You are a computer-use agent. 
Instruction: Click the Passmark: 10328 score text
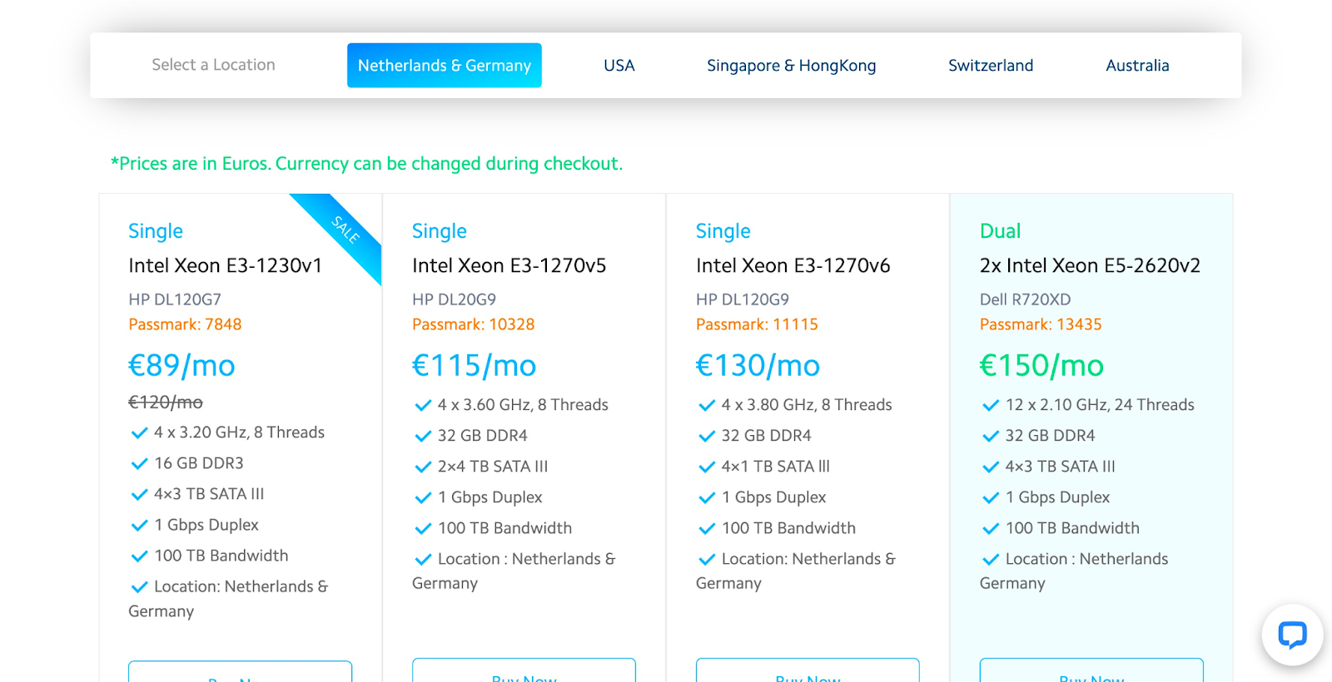click(473, 324)
